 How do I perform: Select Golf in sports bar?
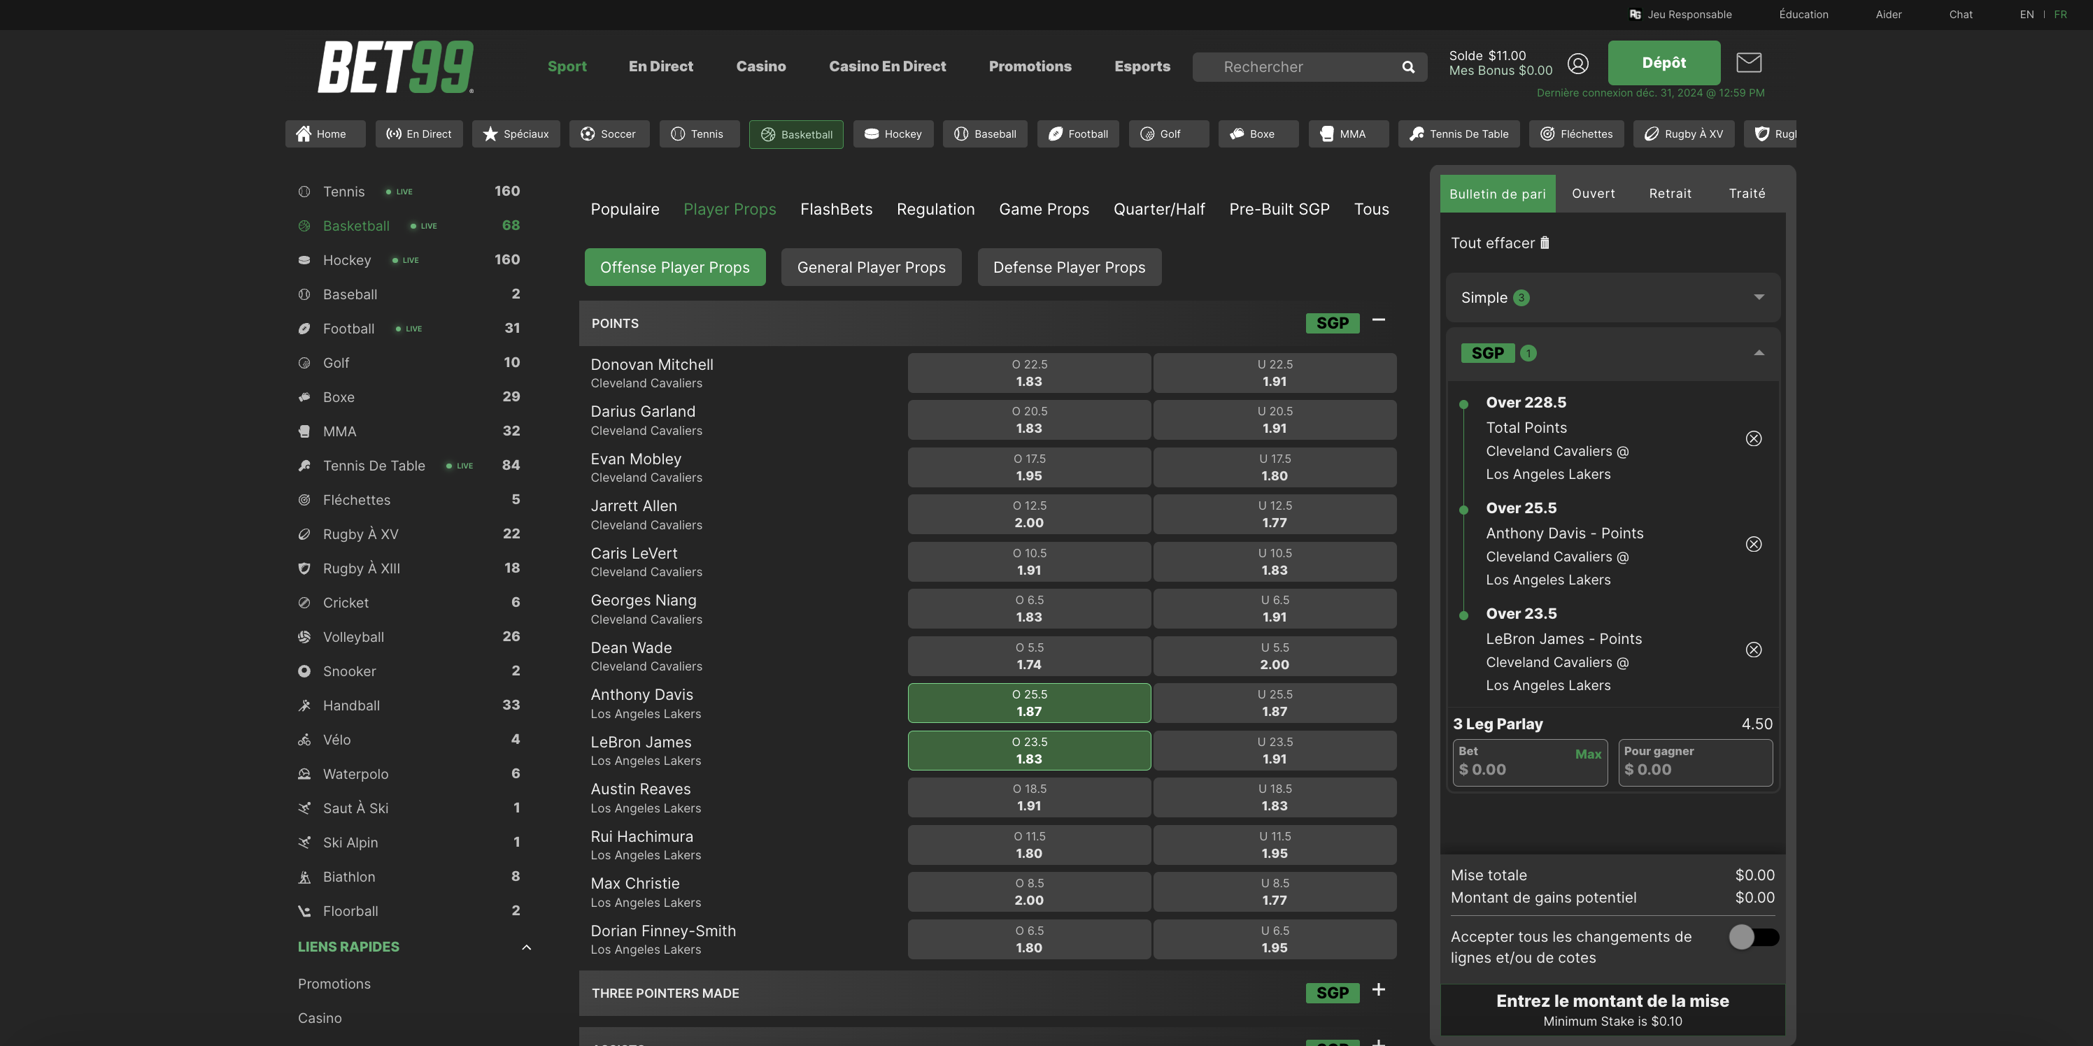(x=1168, y=134)
